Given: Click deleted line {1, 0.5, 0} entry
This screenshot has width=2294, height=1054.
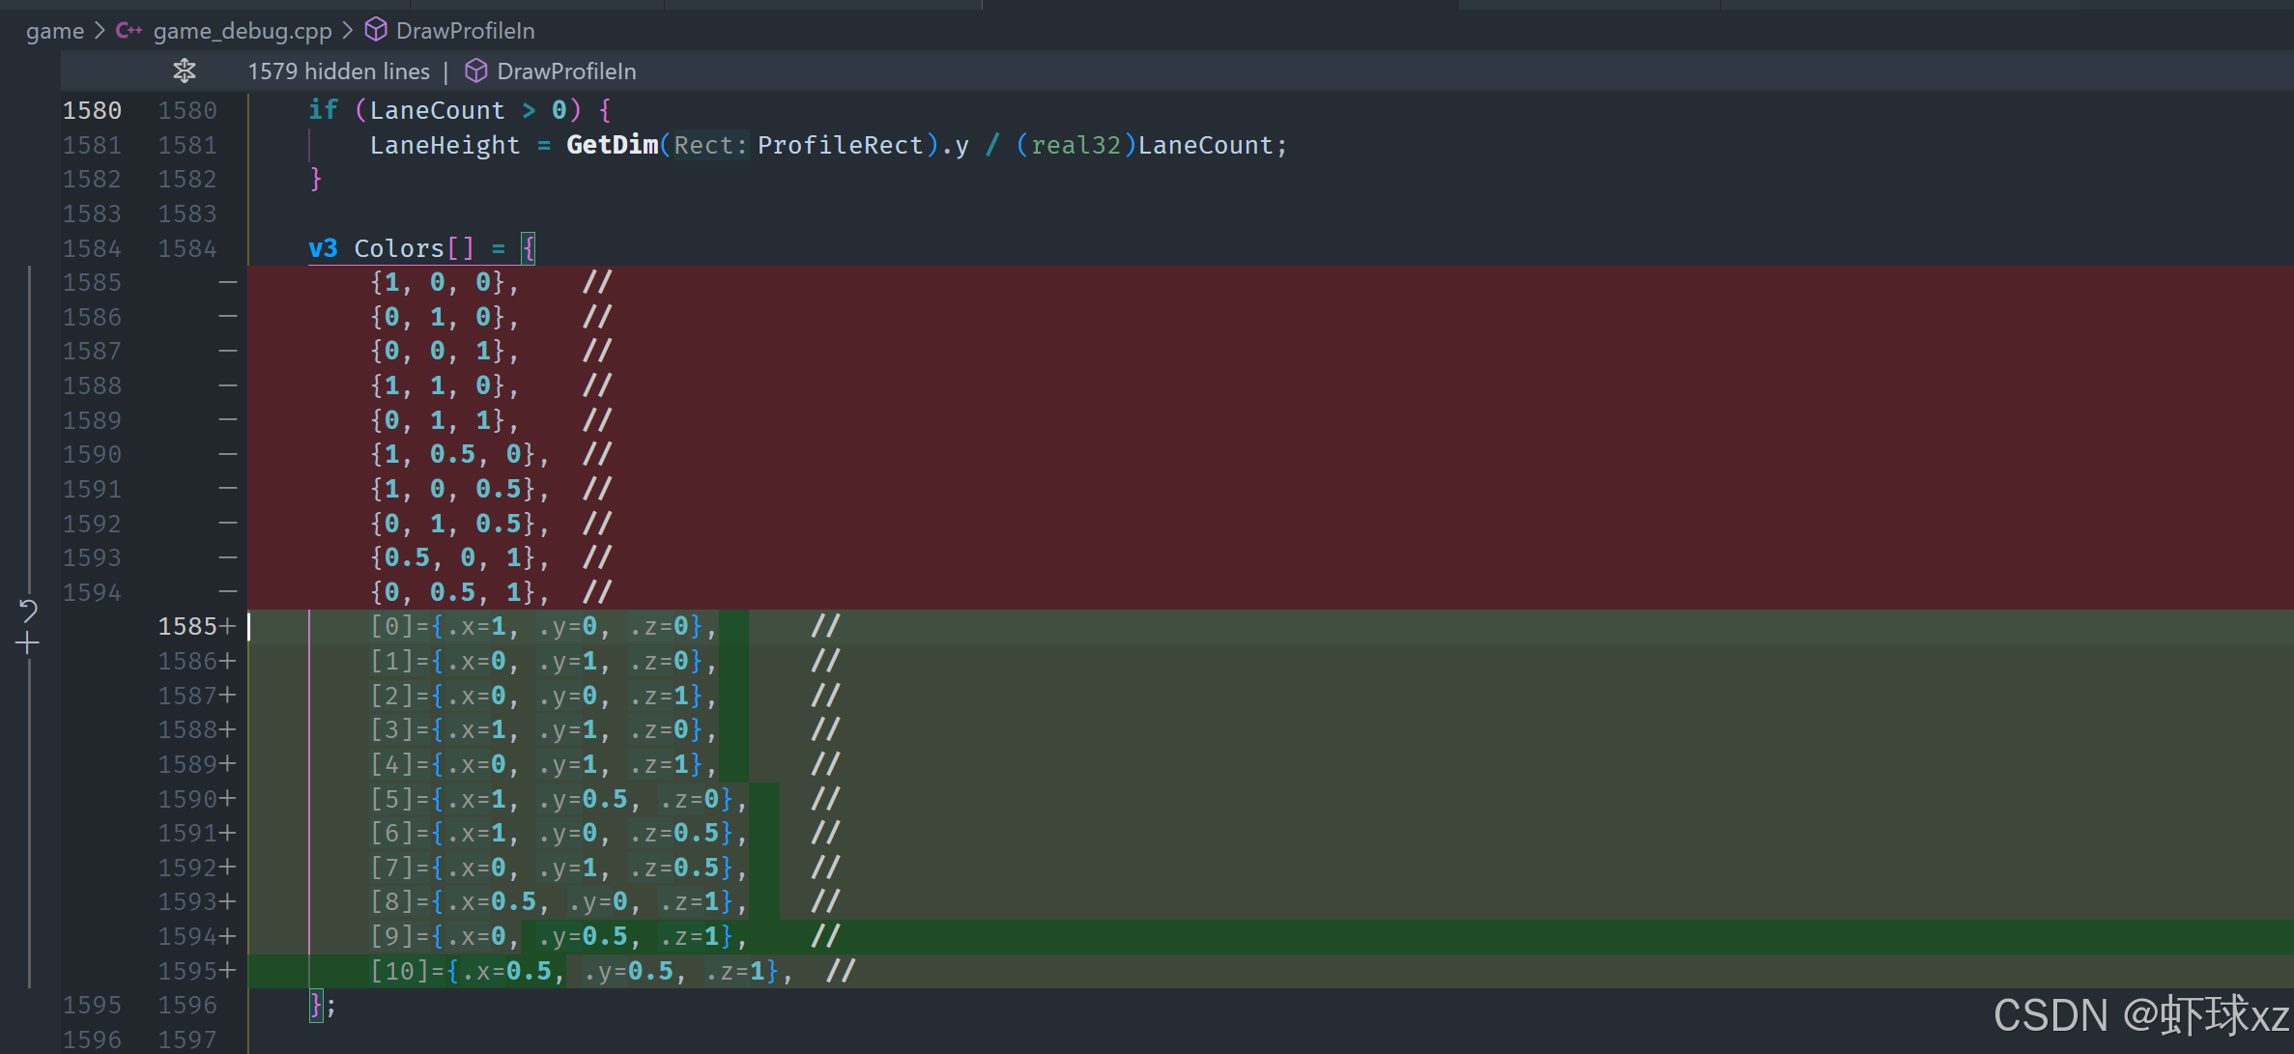Looking at the screenshot, I should coord(454,454).
